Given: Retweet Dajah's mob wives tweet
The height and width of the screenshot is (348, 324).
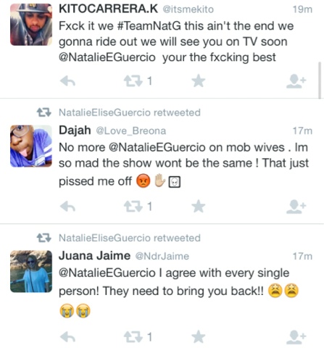Looking at the screenshot, I should click(133, 207).
